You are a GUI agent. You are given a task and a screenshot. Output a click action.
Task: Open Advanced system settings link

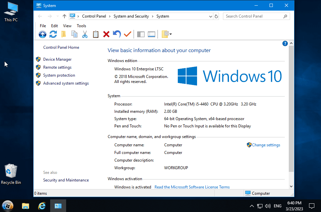pos(66,83)
